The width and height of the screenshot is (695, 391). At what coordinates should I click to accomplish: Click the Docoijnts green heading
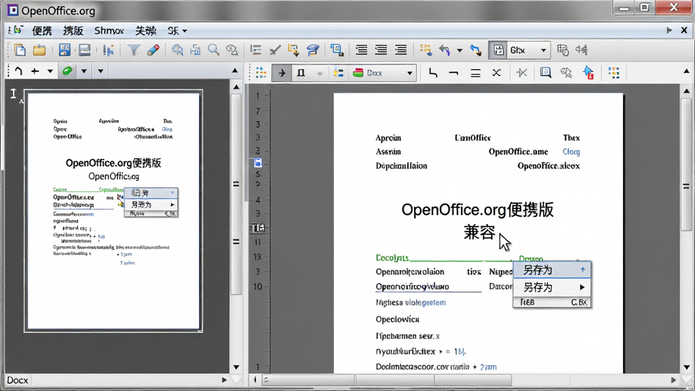(x=392, y=257)
